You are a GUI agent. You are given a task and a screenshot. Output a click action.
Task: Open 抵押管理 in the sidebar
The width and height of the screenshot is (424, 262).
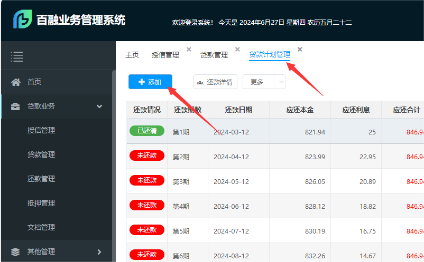coord(41,203)
